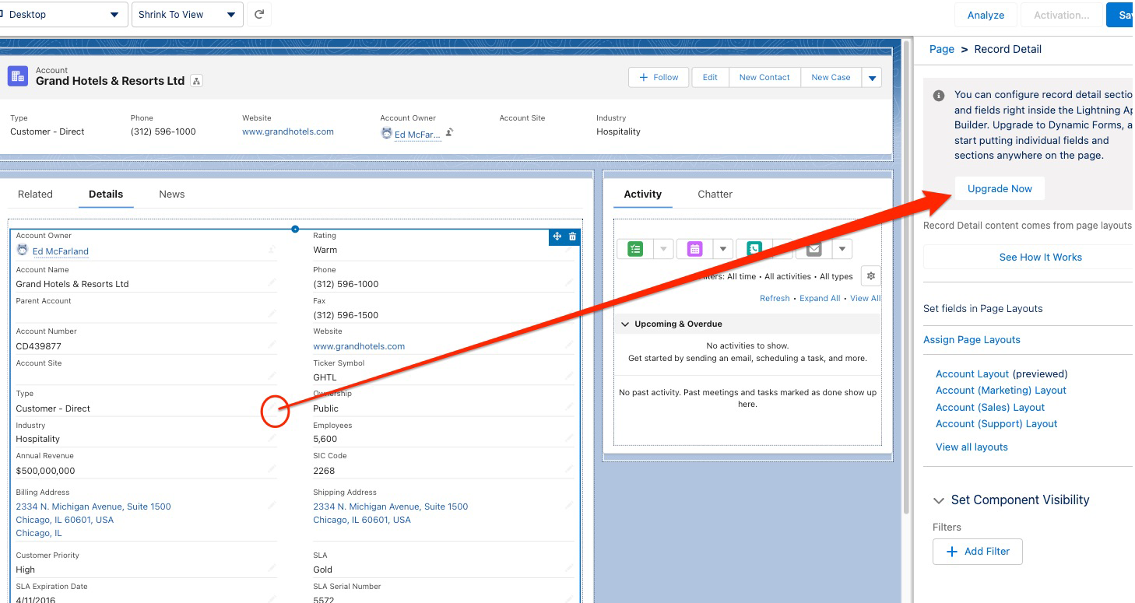
Task: Click the canvas vertical scrollbar
Action: (905, 276)
